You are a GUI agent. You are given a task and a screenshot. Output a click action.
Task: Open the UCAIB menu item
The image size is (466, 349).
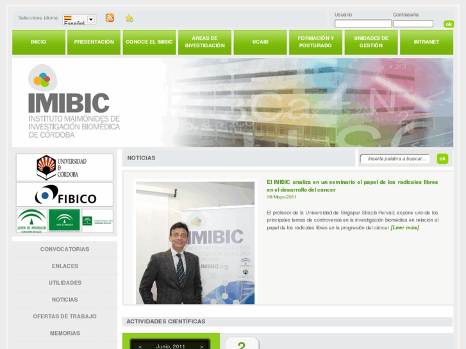point(260,42)
